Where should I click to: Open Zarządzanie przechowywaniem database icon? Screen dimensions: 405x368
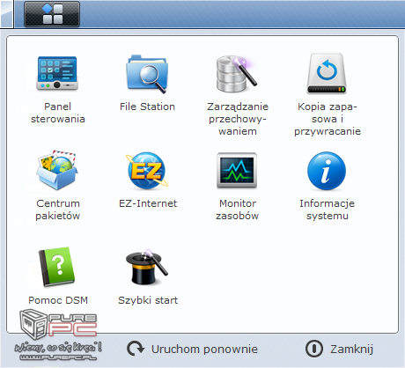click(x=237, y=74)
